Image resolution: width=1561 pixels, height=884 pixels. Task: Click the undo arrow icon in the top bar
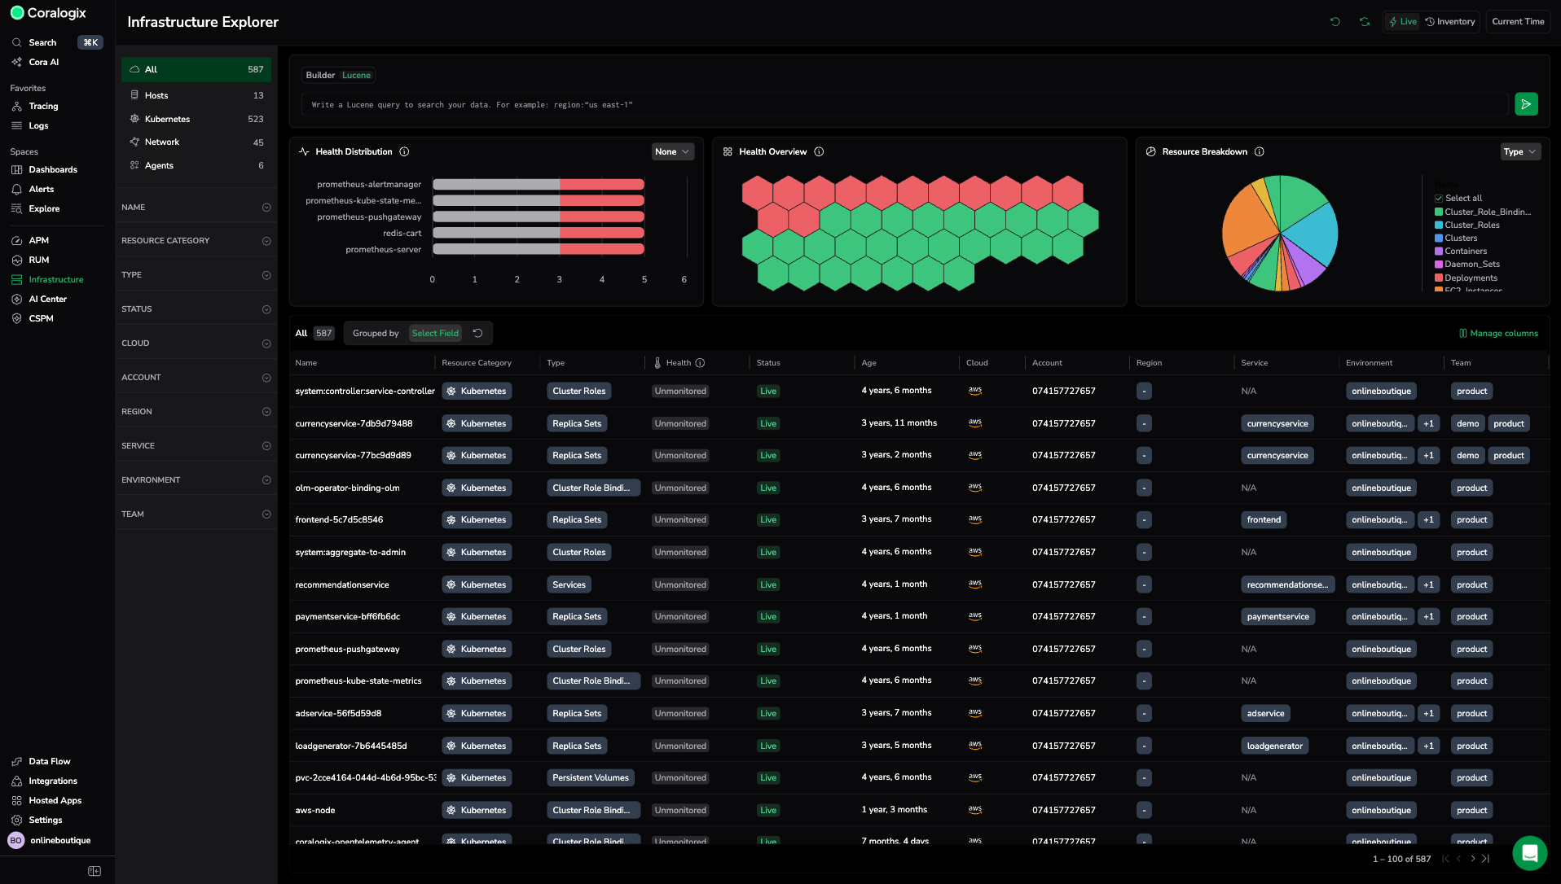point(1335,22)
